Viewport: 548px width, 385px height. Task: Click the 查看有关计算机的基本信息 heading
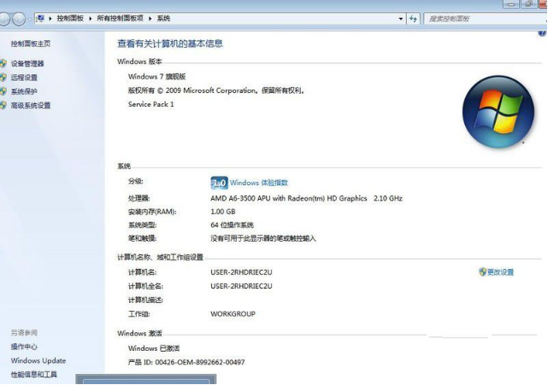170,44
